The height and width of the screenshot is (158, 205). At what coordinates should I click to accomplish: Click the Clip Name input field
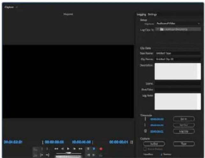178,59
